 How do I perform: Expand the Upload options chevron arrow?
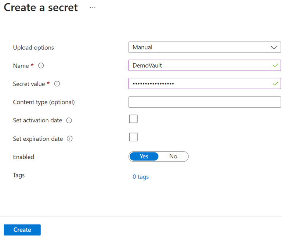274,47
